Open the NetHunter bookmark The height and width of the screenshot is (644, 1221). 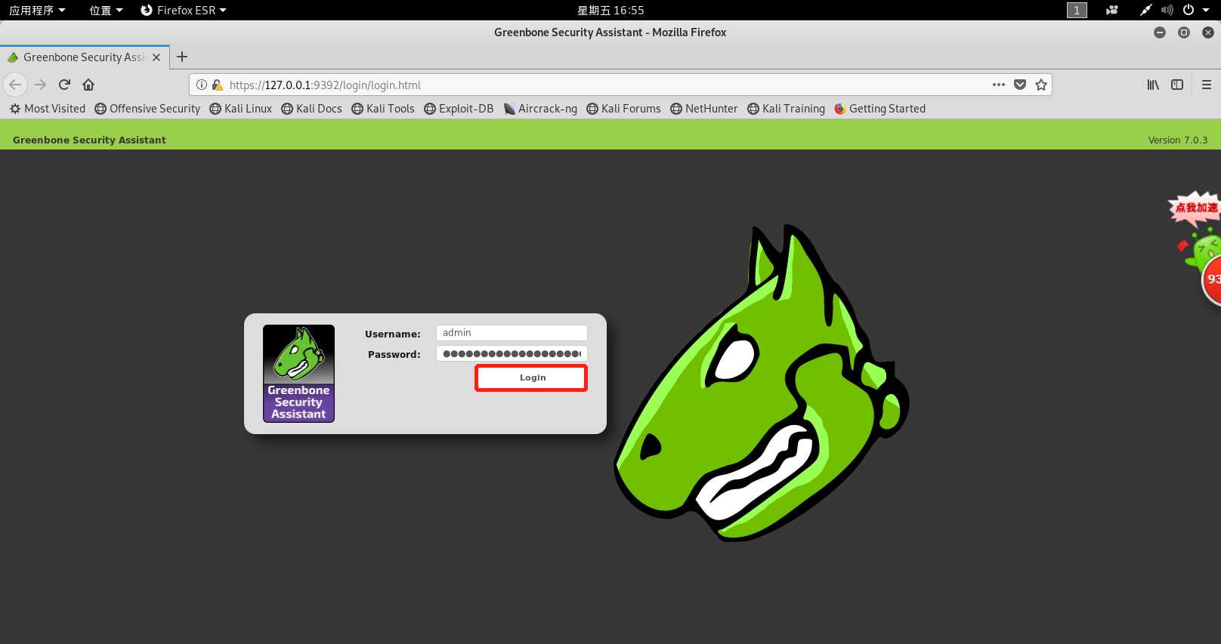(703, 109)
